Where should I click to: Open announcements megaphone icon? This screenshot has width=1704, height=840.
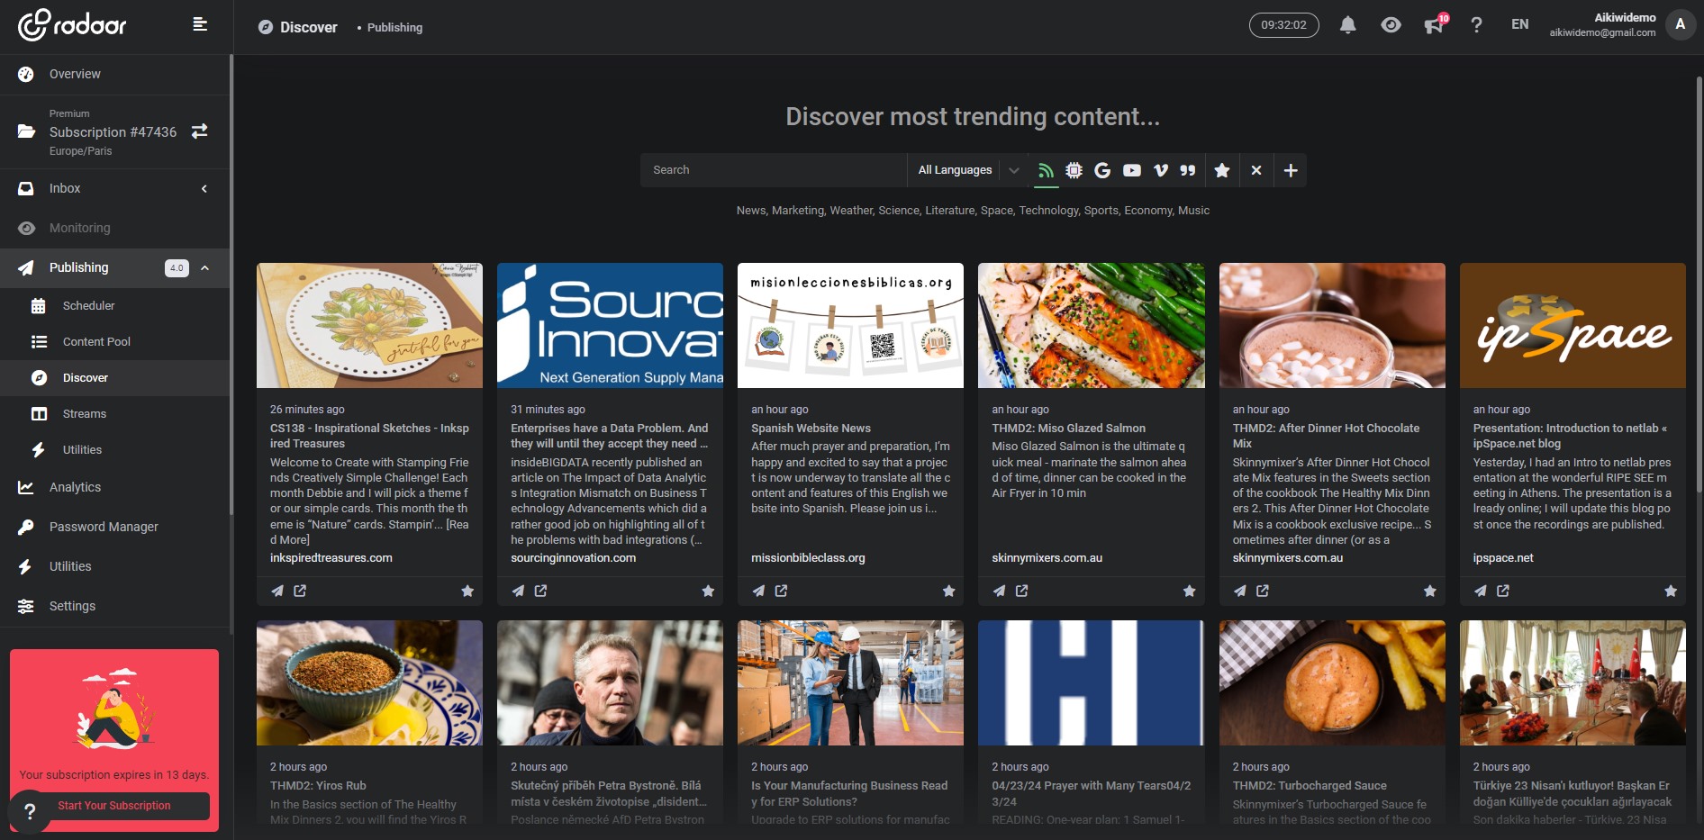[x=1434, y=25]
